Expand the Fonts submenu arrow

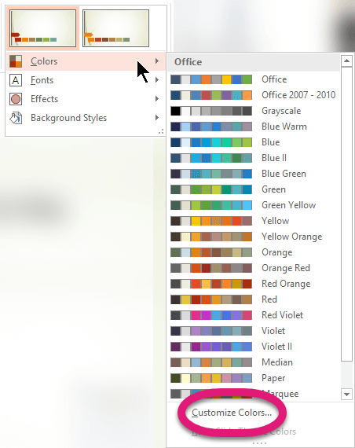pos(157,79)
